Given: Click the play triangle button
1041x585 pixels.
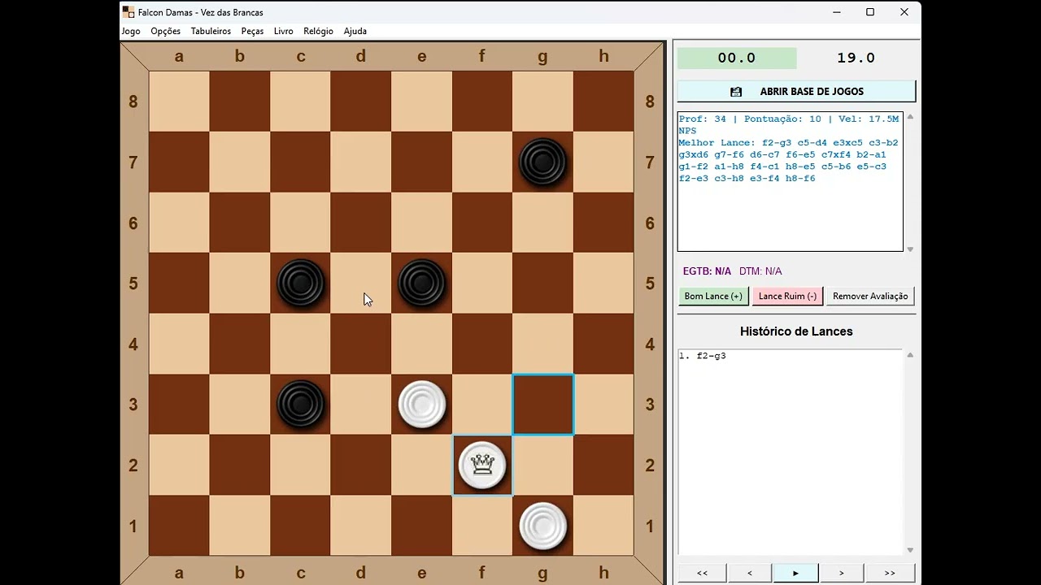Looking at the screenshot, I should [795, 573].
